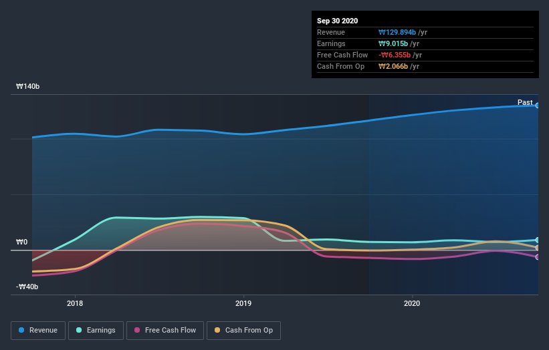Screen dimensions: 549x350
Task: Click the Cash From Op label in tooltip
Action: 340,66
